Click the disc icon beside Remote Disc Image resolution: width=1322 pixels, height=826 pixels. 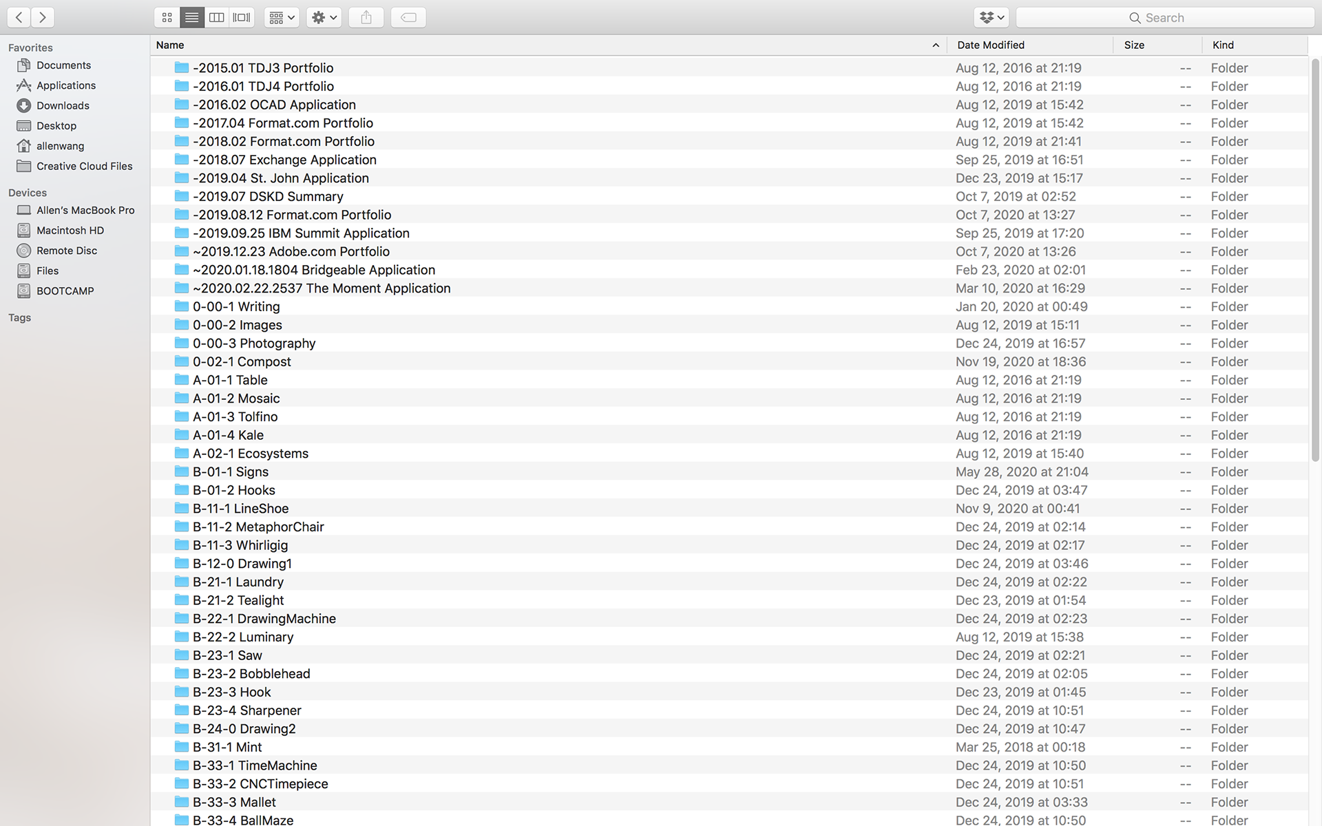[x=23, y=251]
